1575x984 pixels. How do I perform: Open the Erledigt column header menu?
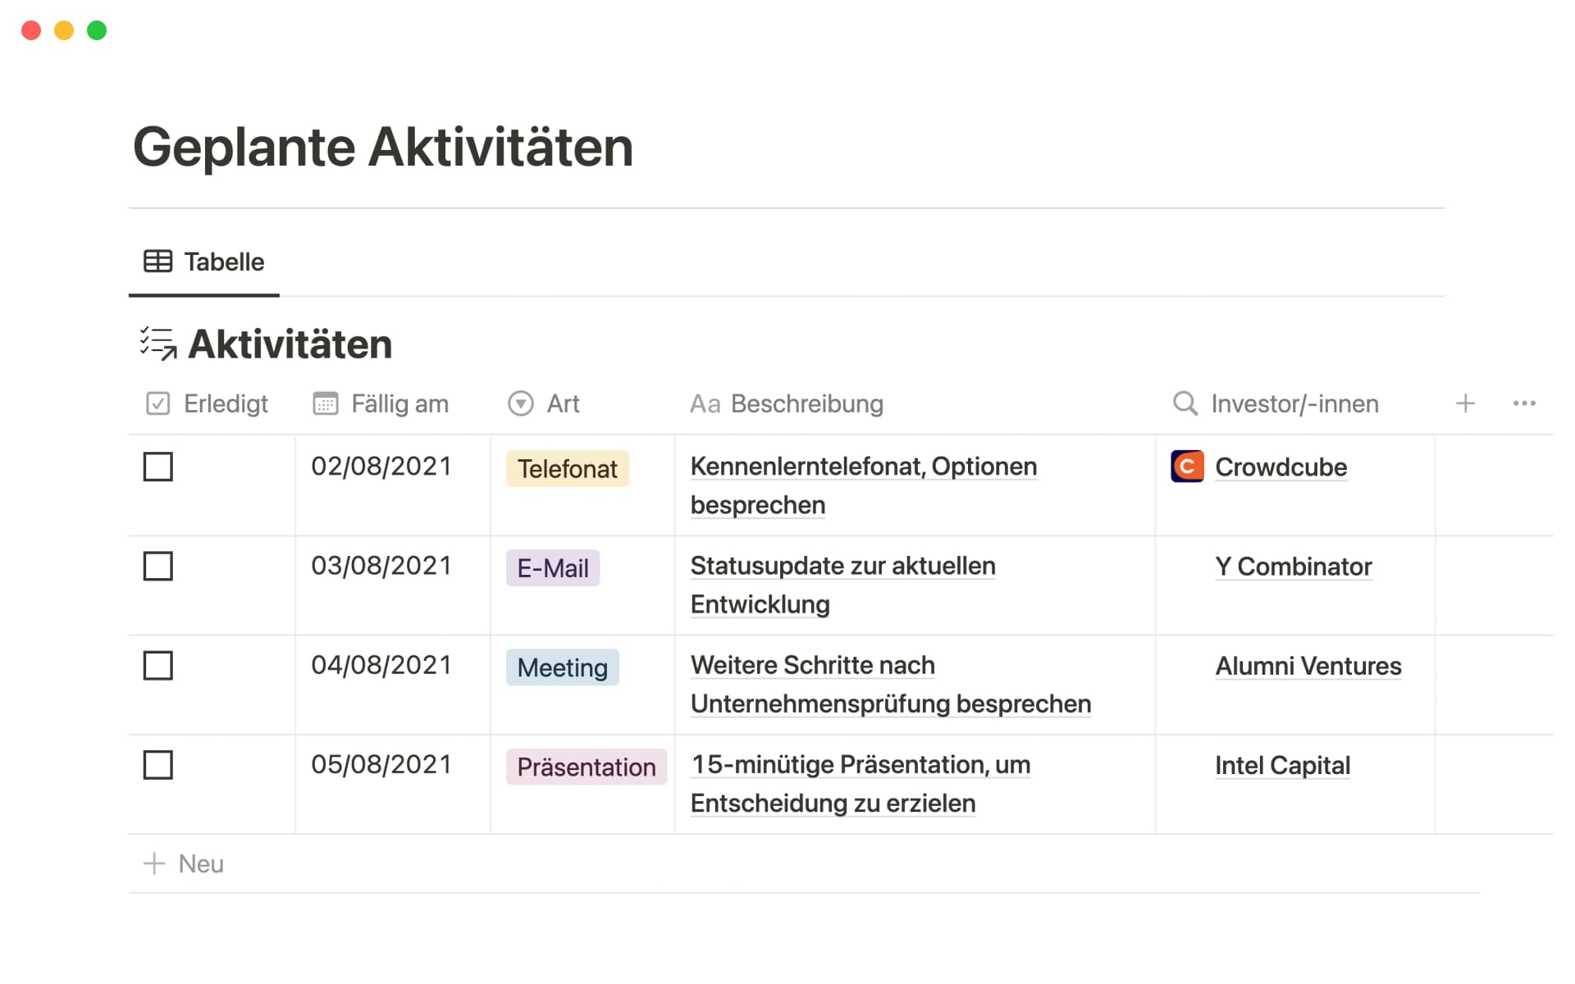(225, 403)
